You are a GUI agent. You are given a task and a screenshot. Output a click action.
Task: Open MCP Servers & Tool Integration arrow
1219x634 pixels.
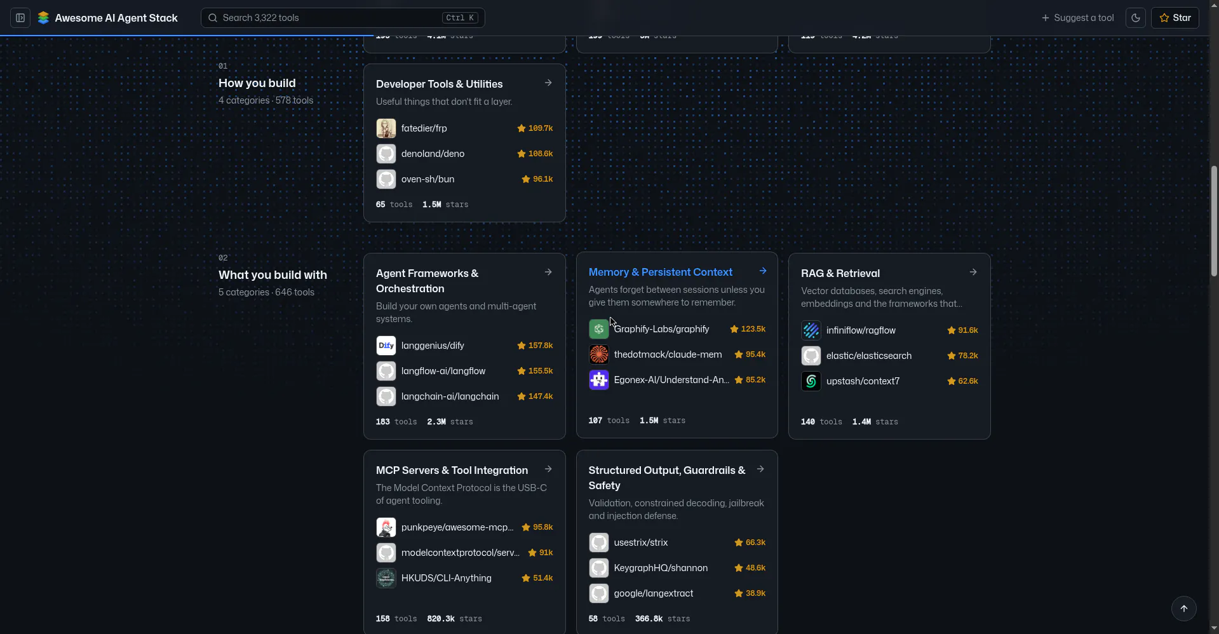click(x=548, y=469)
